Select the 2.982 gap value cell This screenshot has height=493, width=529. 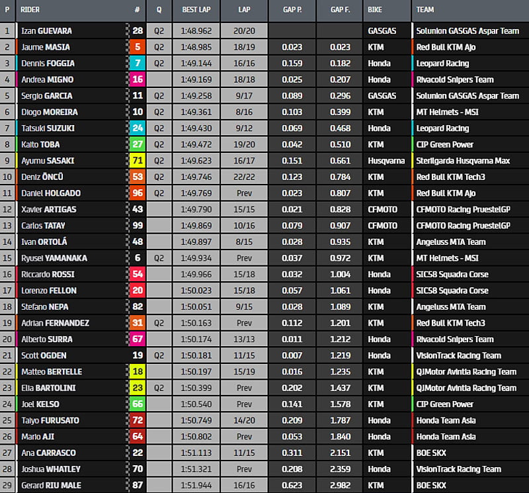(339, 485)
